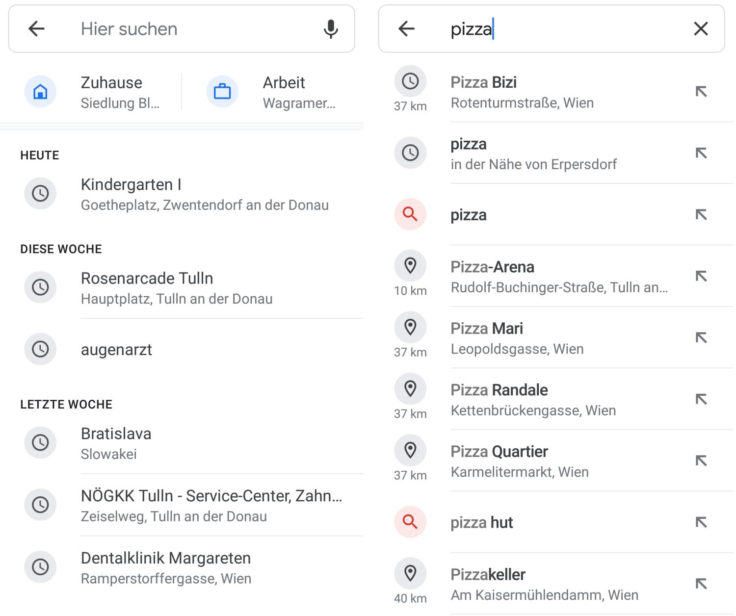
Task: Open Bratislava from last week's history
Action: point(116,443)
